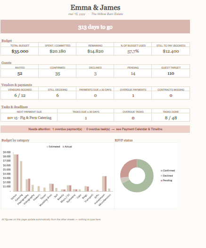Select the $35.000 total budget value
The height and width of the screenshot is (248, 206).
(20, 51)
